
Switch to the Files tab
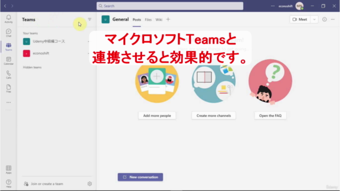pos(148,20)
